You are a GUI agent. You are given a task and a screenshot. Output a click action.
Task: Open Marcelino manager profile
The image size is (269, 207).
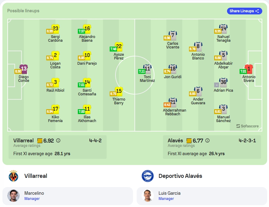68,196
